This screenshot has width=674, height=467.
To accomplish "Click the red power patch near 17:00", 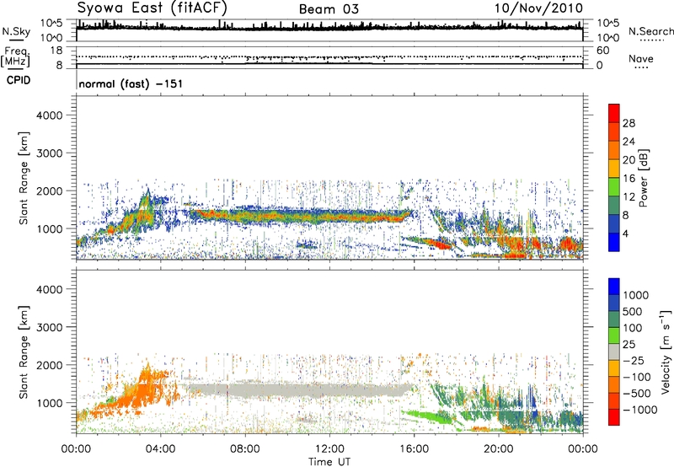I will [x=438, y=244].
